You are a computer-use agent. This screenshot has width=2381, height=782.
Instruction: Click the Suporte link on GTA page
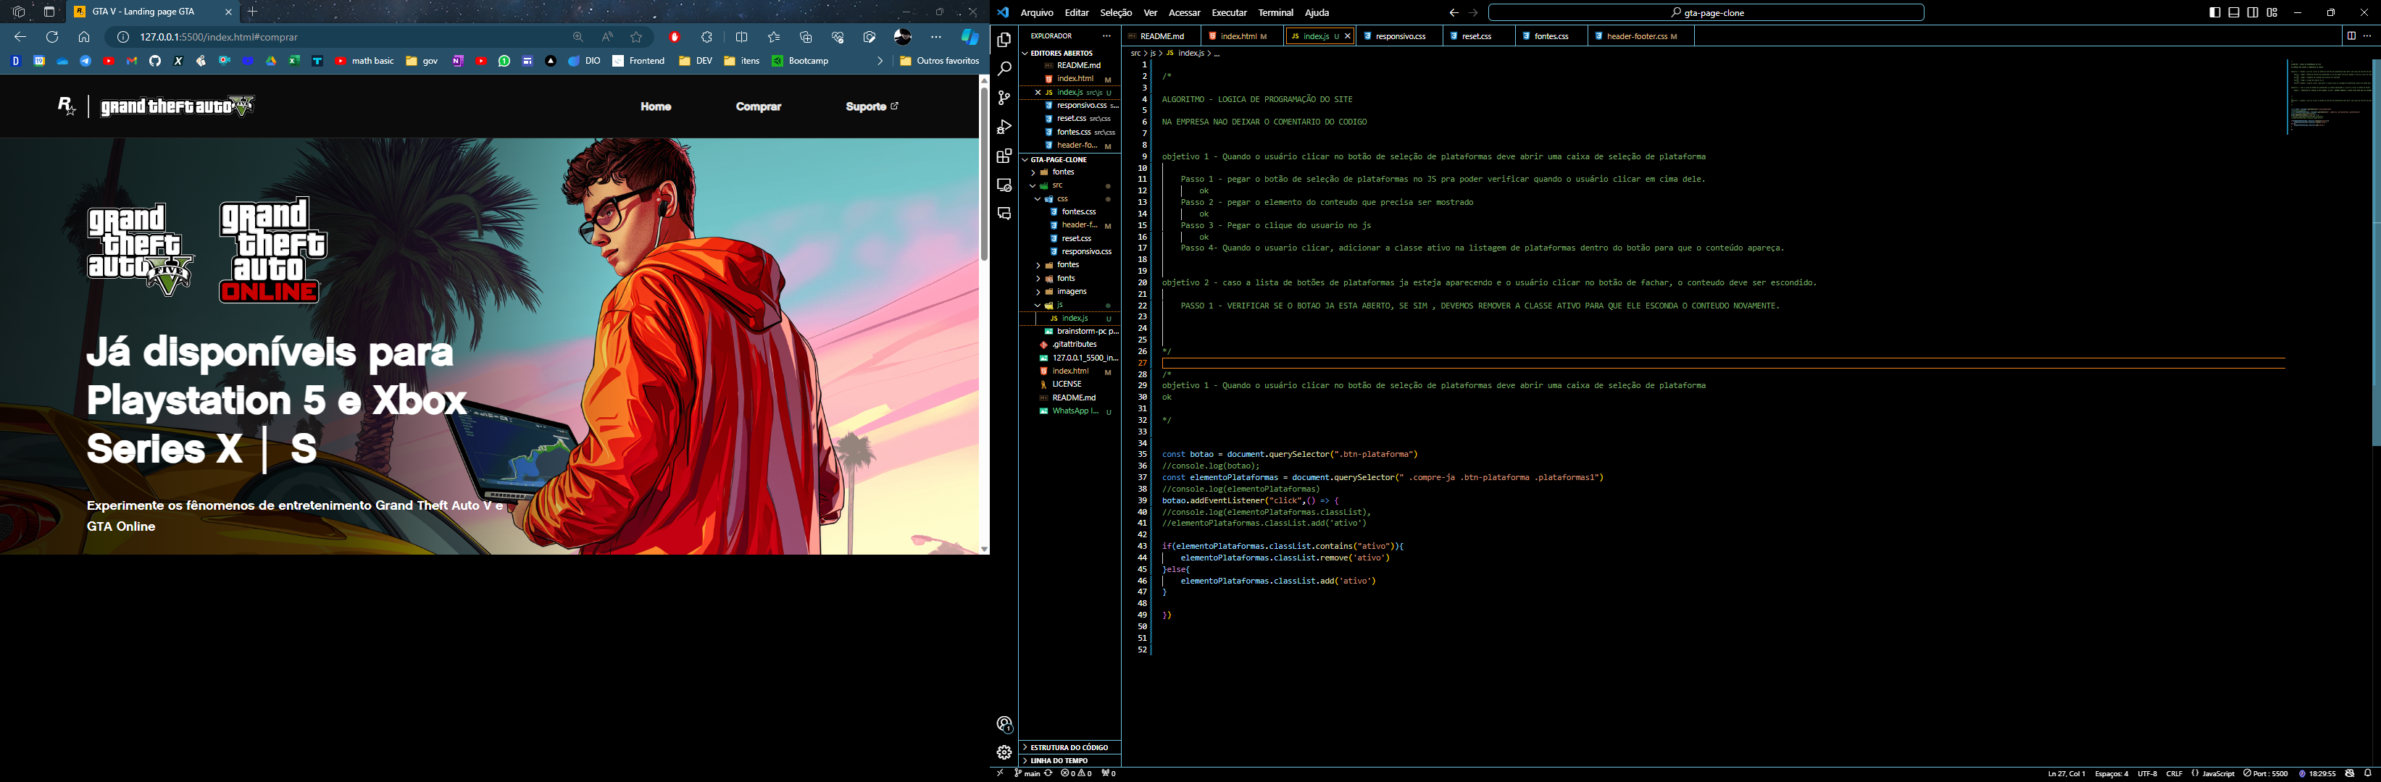click(872, 107)
